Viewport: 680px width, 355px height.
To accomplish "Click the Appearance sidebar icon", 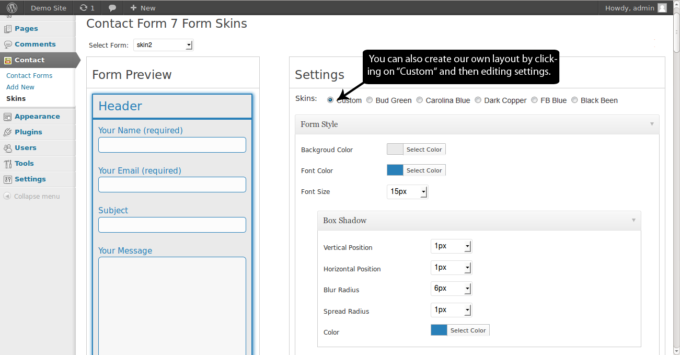I will click(x=8, y=117).
